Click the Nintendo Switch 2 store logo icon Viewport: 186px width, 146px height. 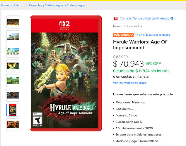[x=116, y=18]
